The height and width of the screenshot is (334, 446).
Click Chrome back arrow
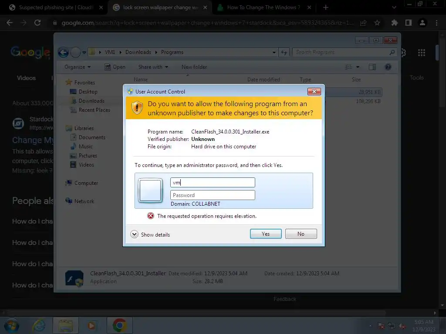pyautogui.click(x=10, y=23)
